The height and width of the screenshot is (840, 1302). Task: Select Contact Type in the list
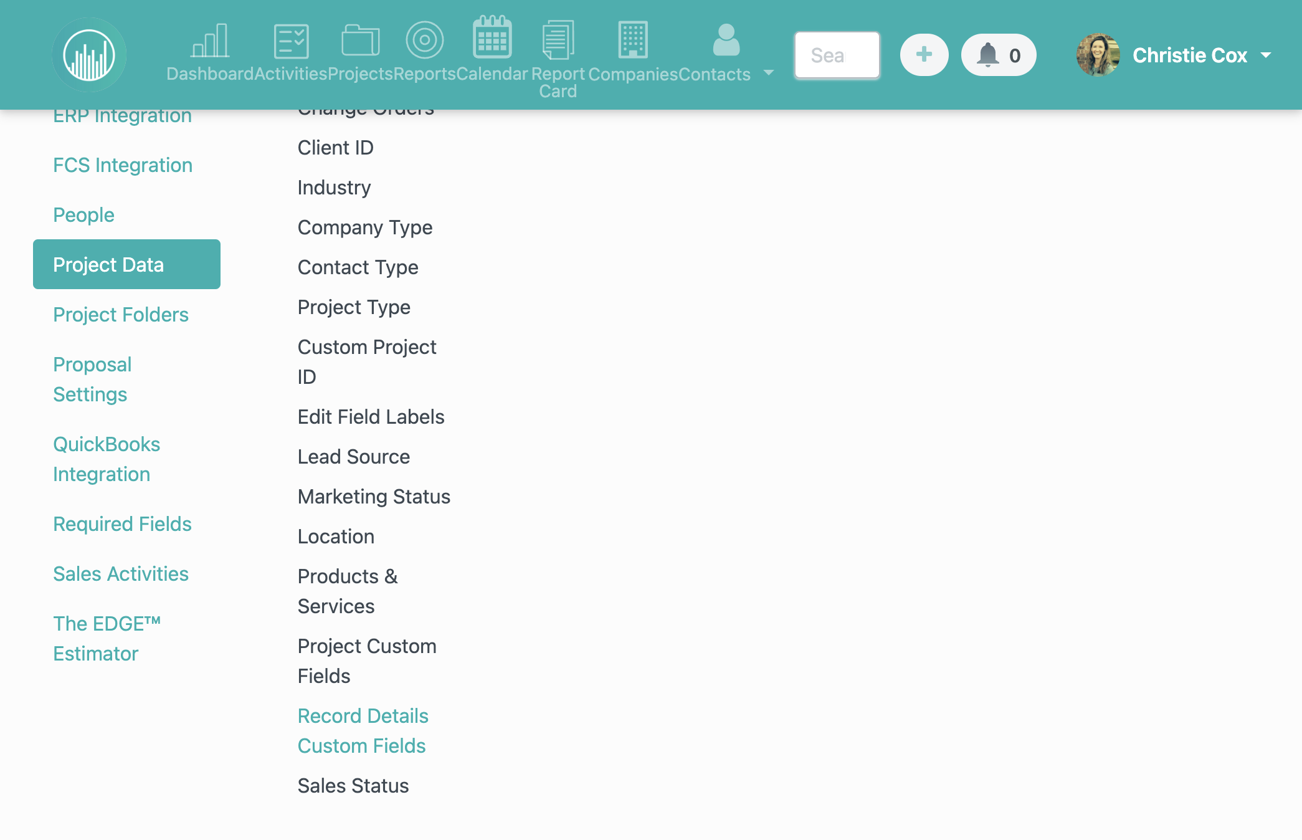358,267
